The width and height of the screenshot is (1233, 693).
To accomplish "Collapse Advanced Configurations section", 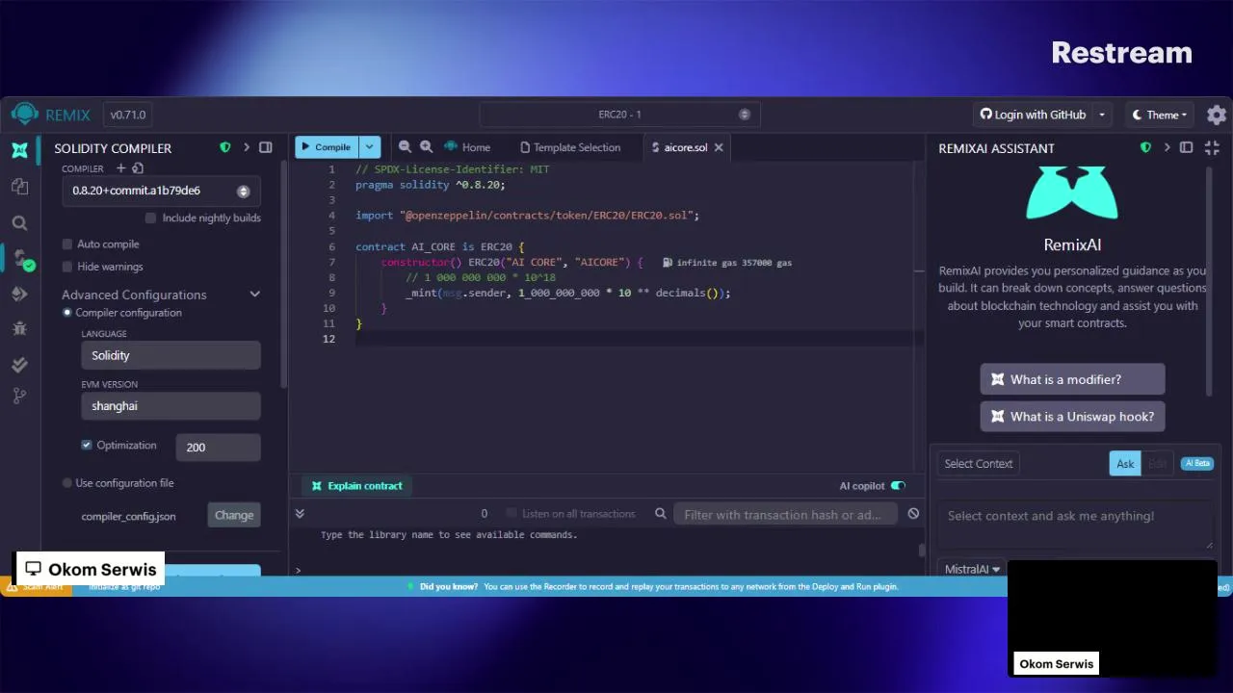I will click(x=255, y=295).
